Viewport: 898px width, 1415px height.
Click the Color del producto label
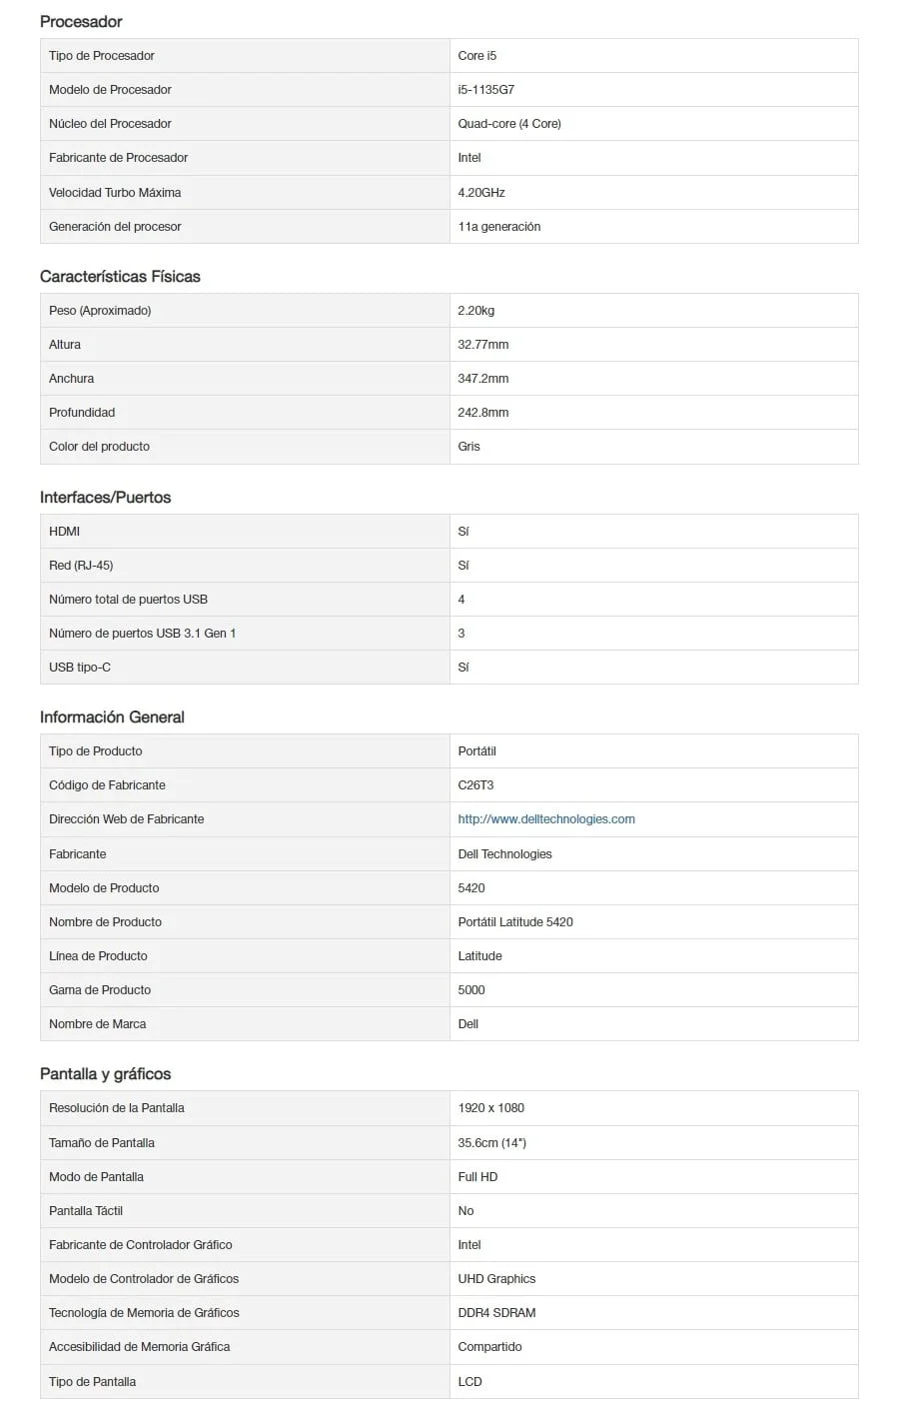coord(99,447)
